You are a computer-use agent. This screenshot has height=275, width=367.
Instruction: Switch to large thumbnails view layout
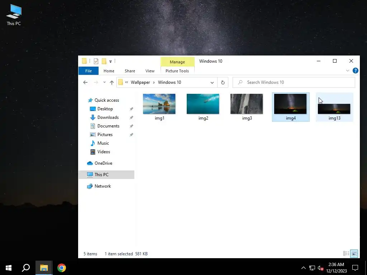point(354,254)
